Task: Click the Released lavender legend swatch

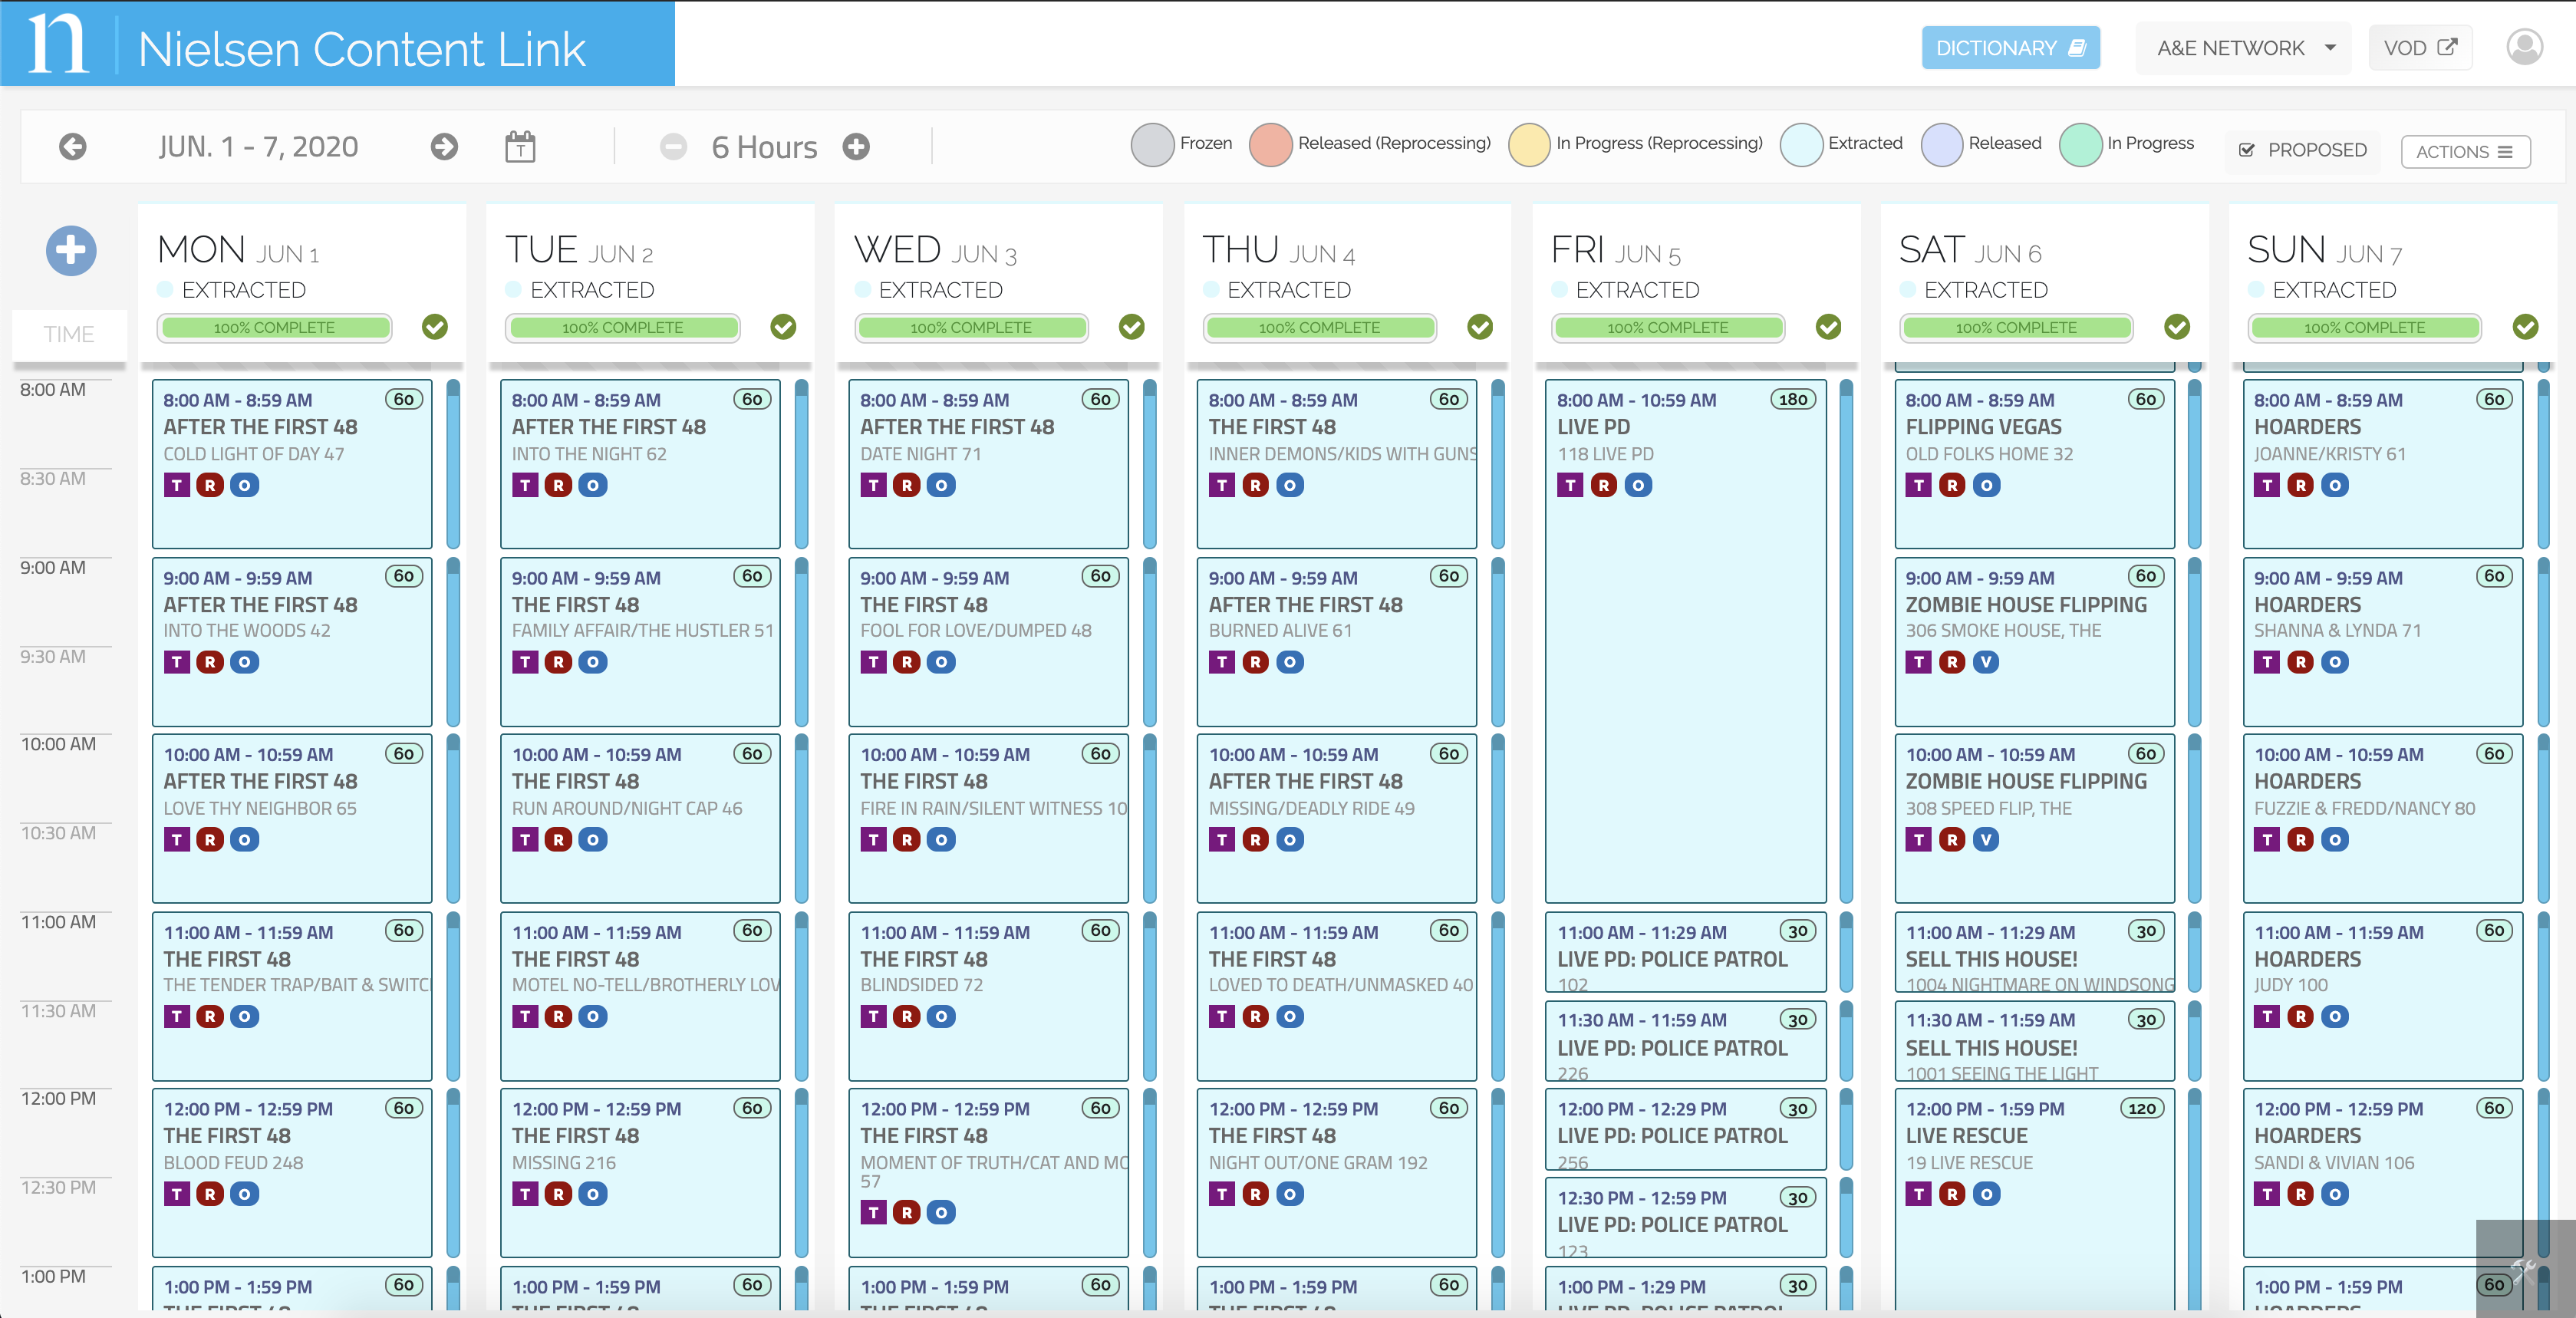Action: pos(1942,145)
